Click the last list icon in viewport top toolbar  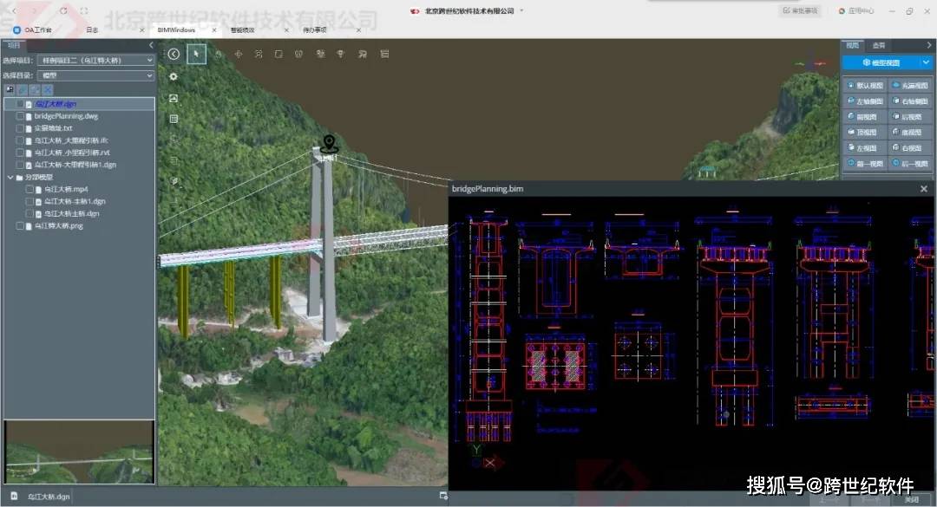coord(384,54)
